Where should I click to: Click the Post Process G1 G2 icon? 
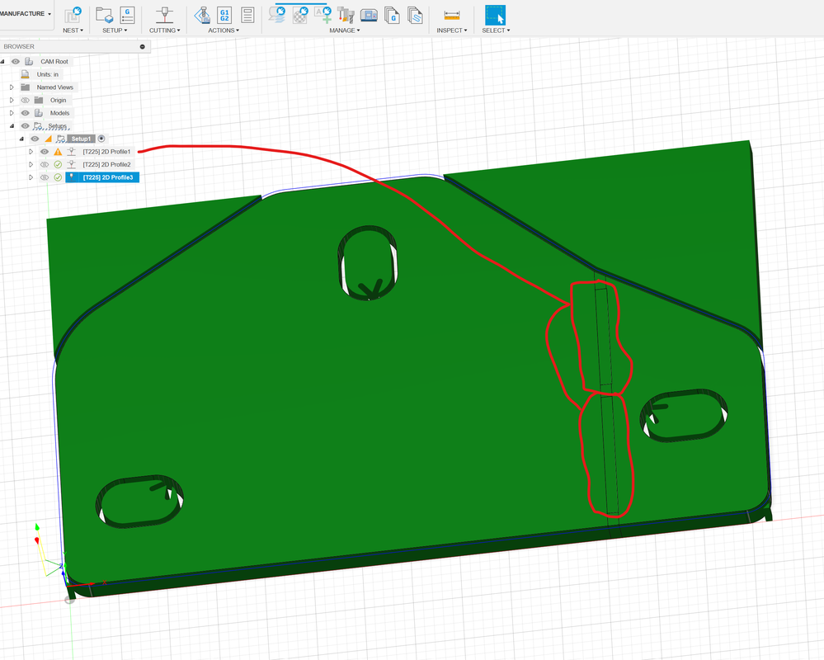click(x=224, y=15)
